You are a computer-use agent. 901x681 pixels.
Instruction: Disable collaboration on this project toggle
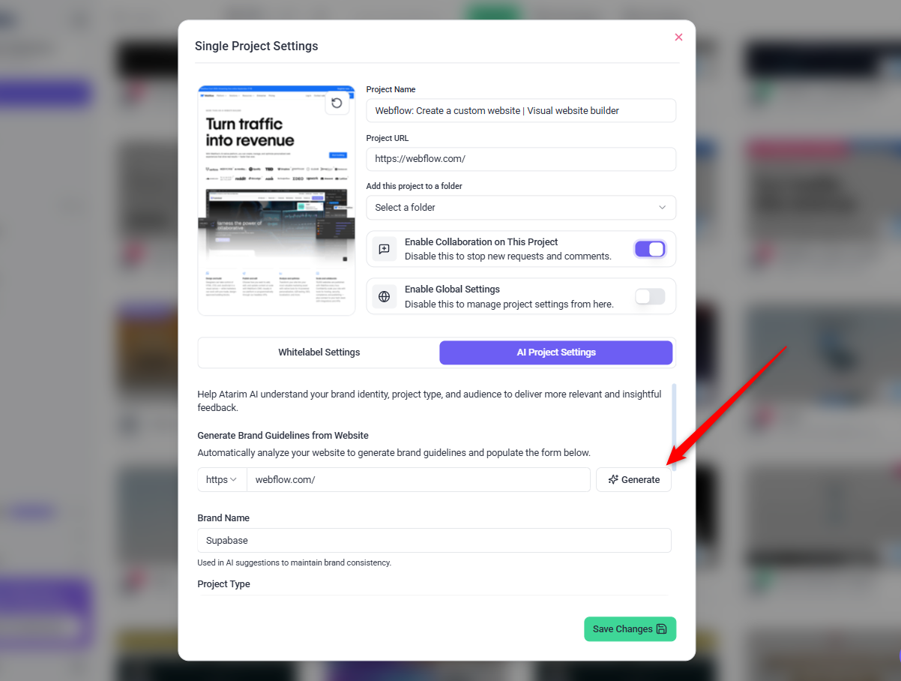(x=650, y=249)
